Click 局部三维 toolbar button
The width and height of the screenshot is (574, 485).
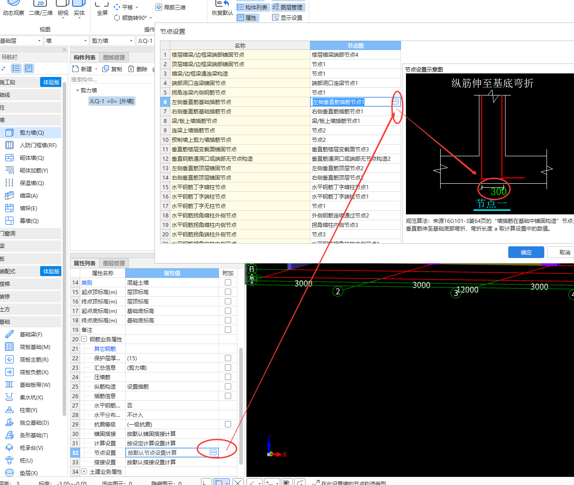pyautogui.click(x=170, y=7)
